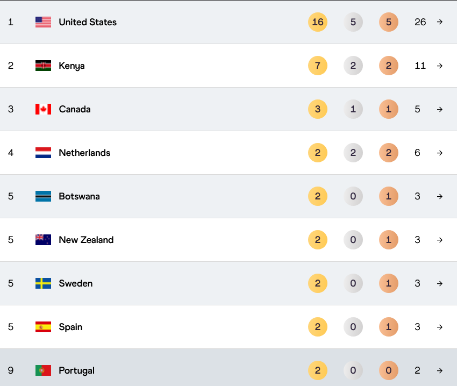Click the Canada maple leaf flag

pos(43,109)
